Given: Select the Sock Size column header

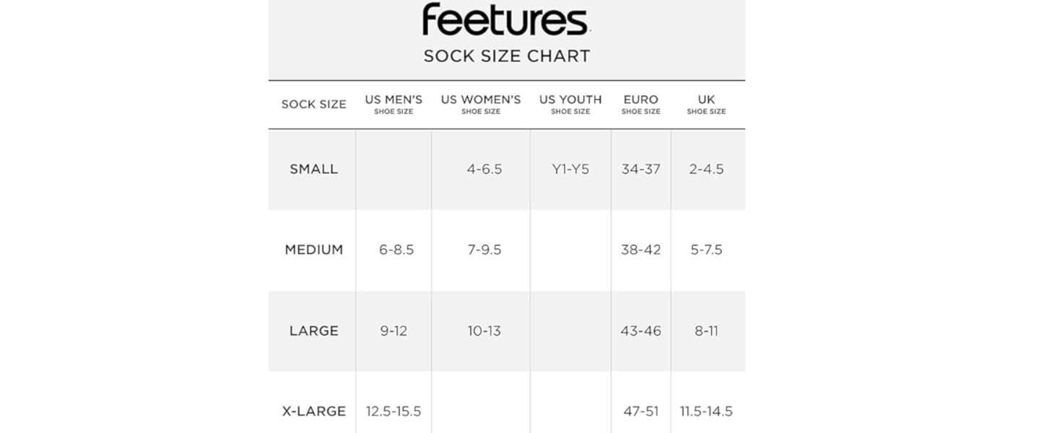Looking at the screenshot, I should point(313,104).
